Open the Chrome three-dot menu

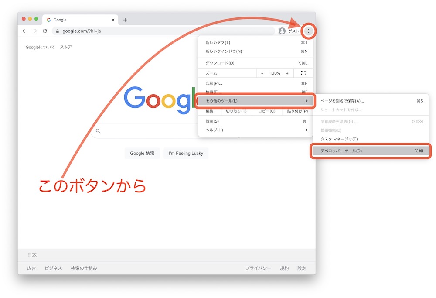coord(308,31)
